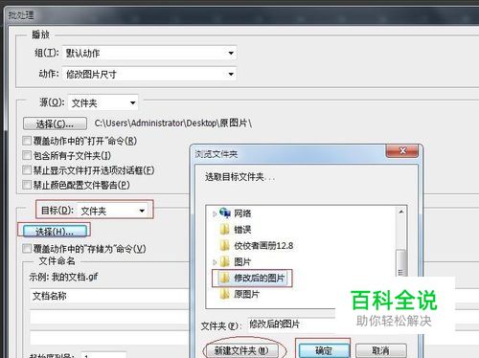The height and width of the screenshot is (358, 479).
Task: Click the folder tree scrollbar thumb
Action: pos(401,263)
